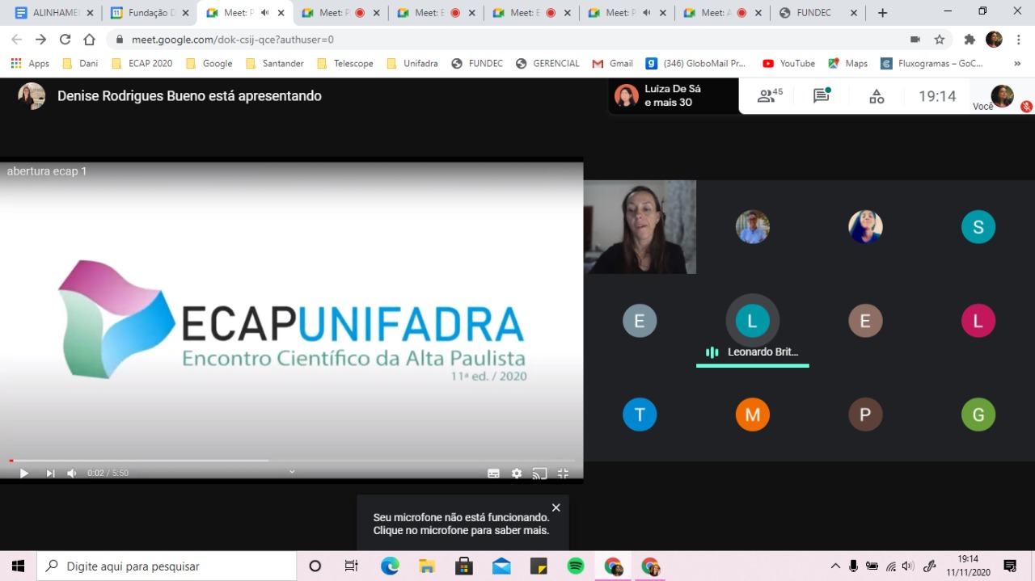Open the Fluxogramas – GoC... bookmark
This screenshot has width=1035, height=581.
point(931,63)
